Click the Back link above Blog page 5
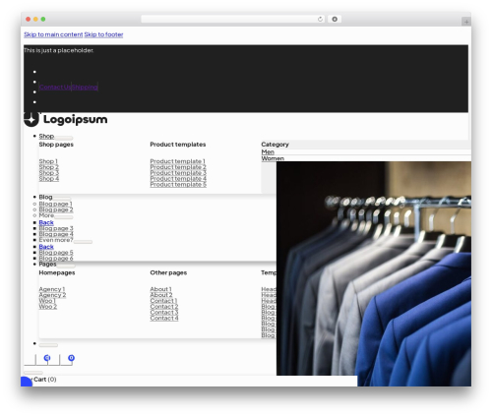Image resolution: width=492 pixels, height=416 pixels. point(46,247)
